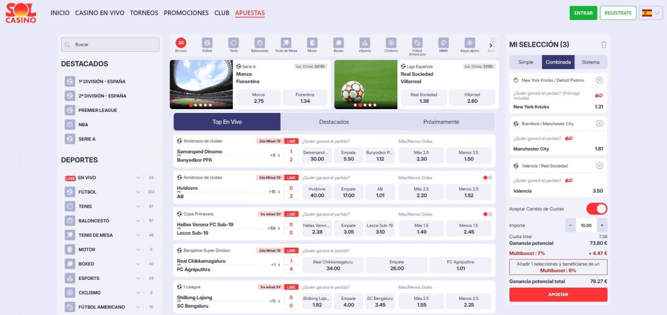
Task: Expand the Tenis category in Deportes list
Action: click(138, 206)
